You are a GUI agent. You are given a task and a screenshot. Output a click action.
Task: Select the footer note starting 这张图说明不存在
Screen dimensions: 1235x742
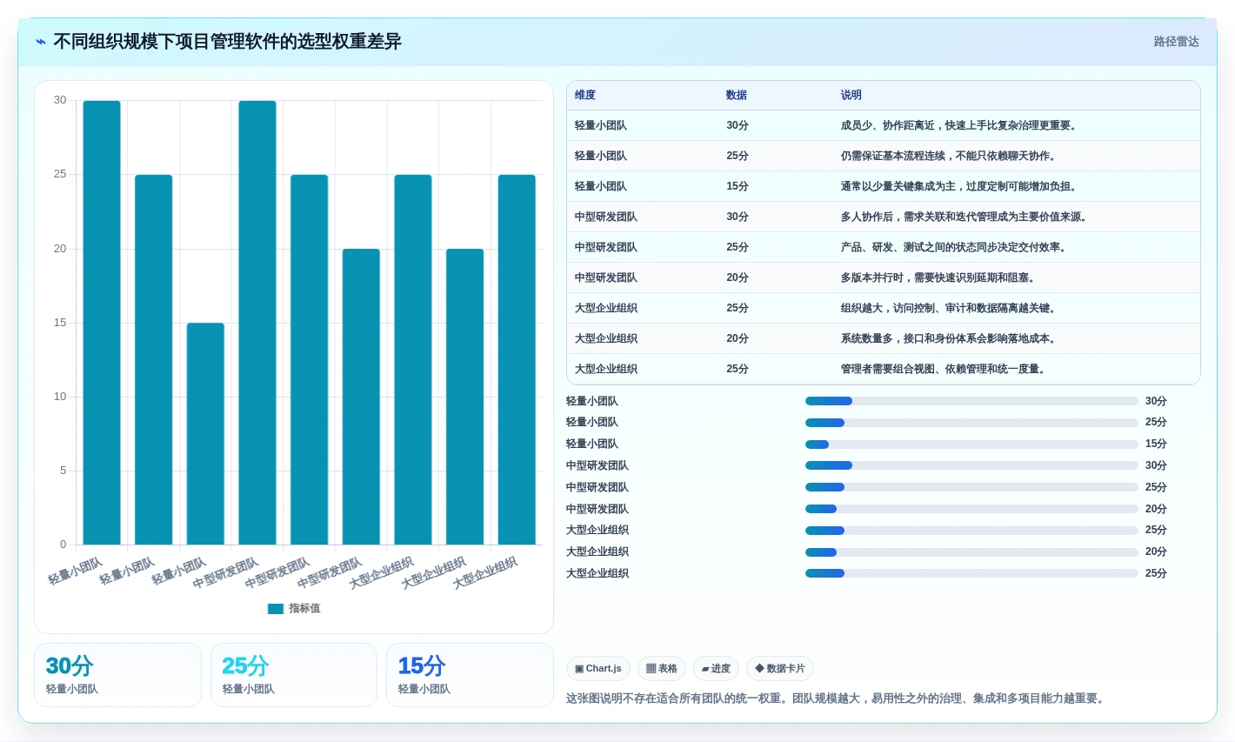tap(837, 699)
